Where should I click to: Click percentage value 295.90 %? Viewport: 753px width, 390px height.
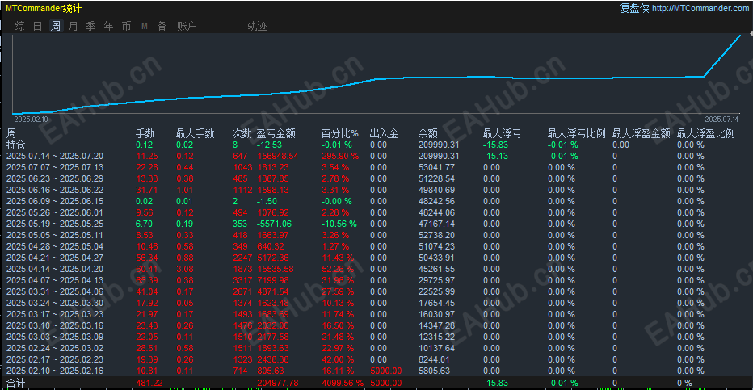click(340, 156)
